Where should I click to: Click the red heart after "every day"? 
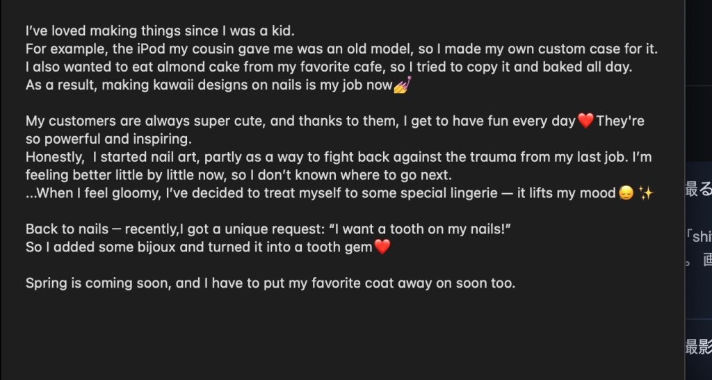pyautogui.click(x=585, y=122)
